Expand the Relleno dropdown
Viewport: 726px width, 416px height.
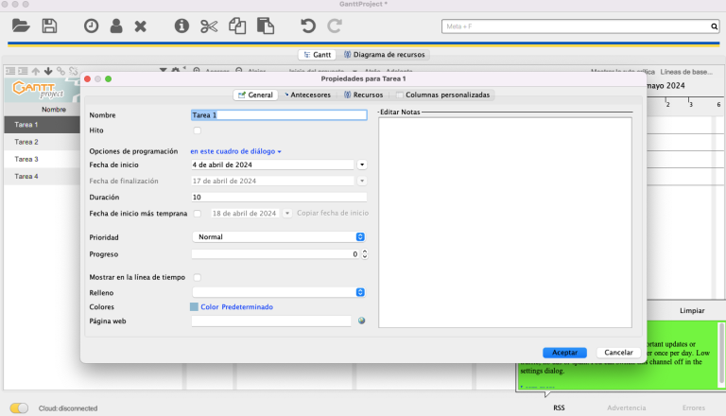click(x=278, y=292)
